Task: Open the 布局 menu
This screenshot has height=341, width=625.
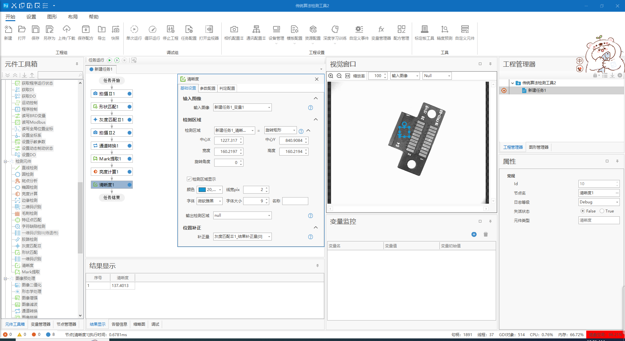Action: point(73,17)
